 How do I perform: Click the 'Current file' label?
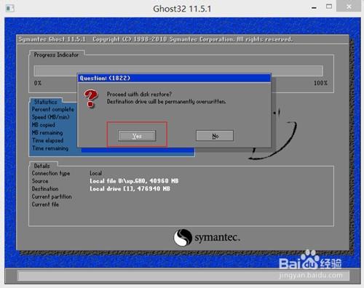tap(45, 204)
